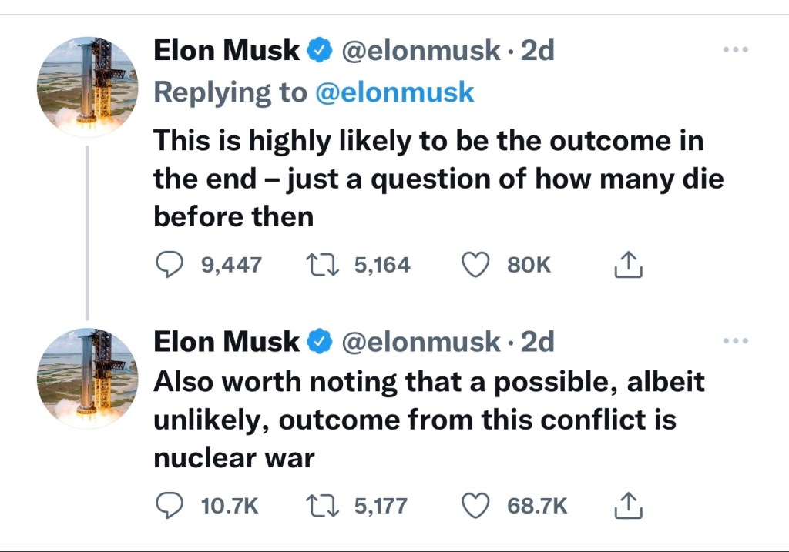Open Elon Musk name on first tweet
This screenshot has width=789, height=552.
click(227, 51)
